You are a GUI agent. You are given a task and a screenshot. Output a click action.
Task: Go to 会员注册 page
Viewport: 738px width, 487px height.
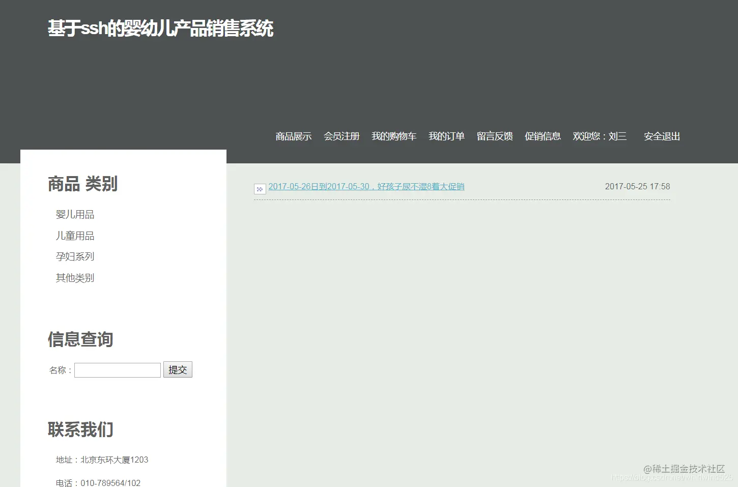[x=342, y=136]
